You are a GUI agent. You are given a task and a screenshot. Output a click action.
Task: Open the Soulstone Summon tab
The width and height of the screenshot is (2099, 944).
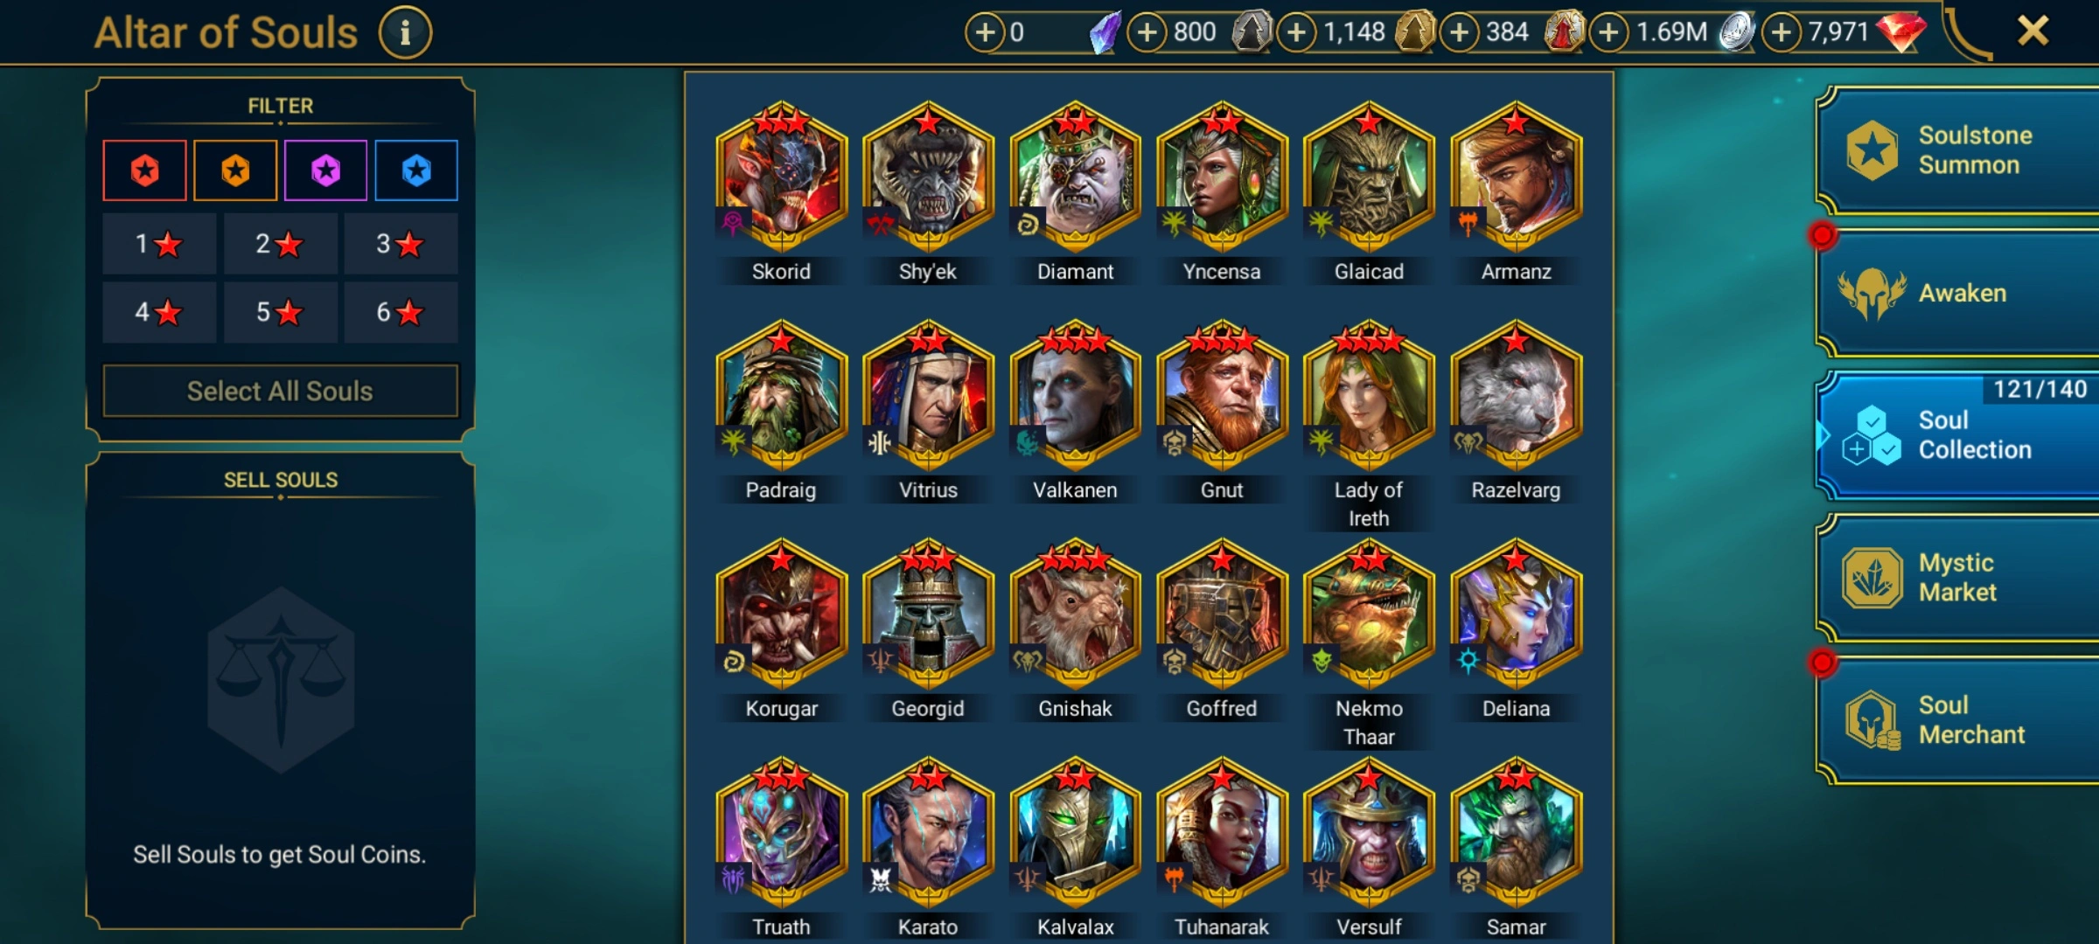[1959, 150]
